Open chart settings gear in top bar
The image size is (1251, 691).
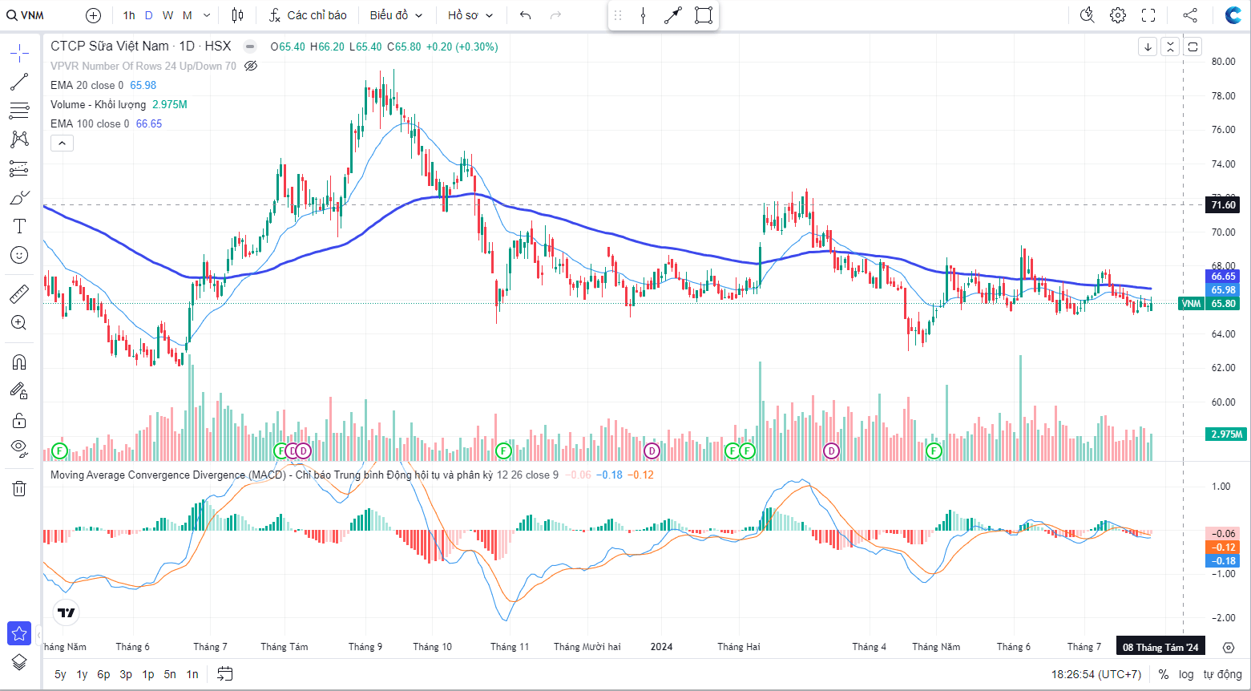tap(1118, 15)
